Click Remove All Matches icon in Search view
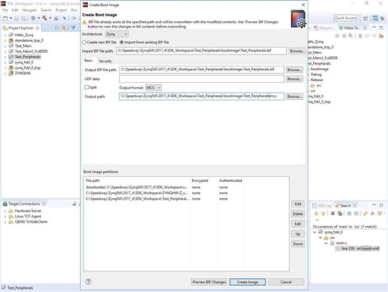The width and height of the screenshot is (388, 292). tap(340, 213)
